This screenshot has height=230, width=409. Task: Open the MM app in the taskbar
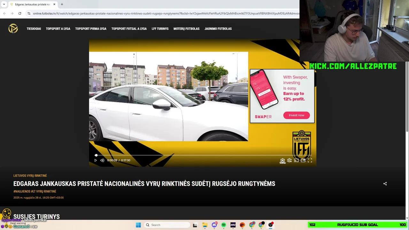tap(233, 225)
